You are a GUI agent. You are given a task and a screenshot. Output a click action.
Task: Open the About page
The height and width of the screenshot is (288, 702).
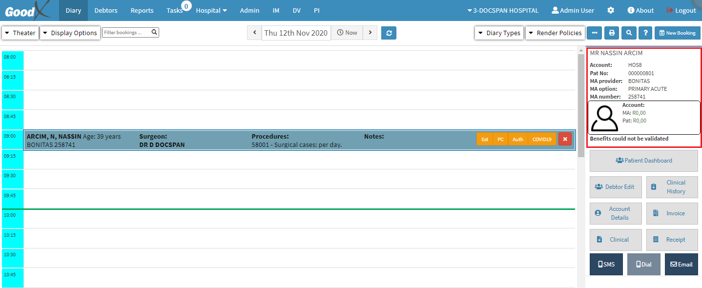click(x=640, y=10)
